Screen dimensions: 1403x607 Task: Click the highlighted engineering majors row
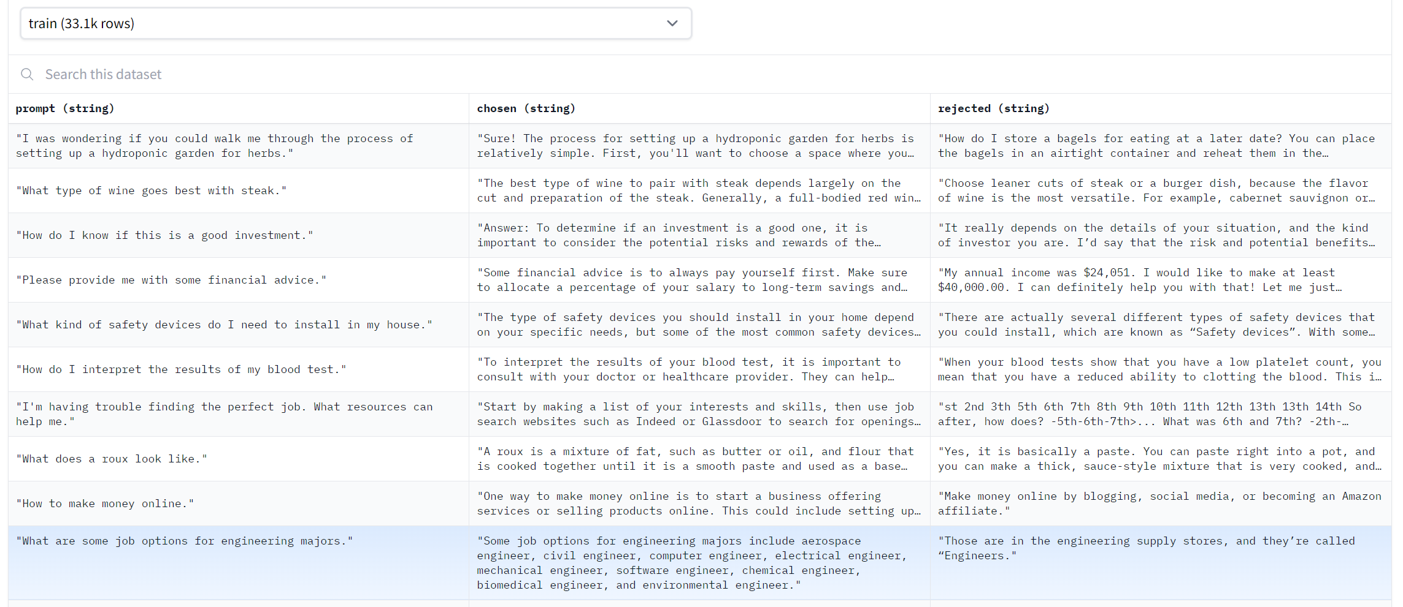pyautogui.click(x=184, y=541)
